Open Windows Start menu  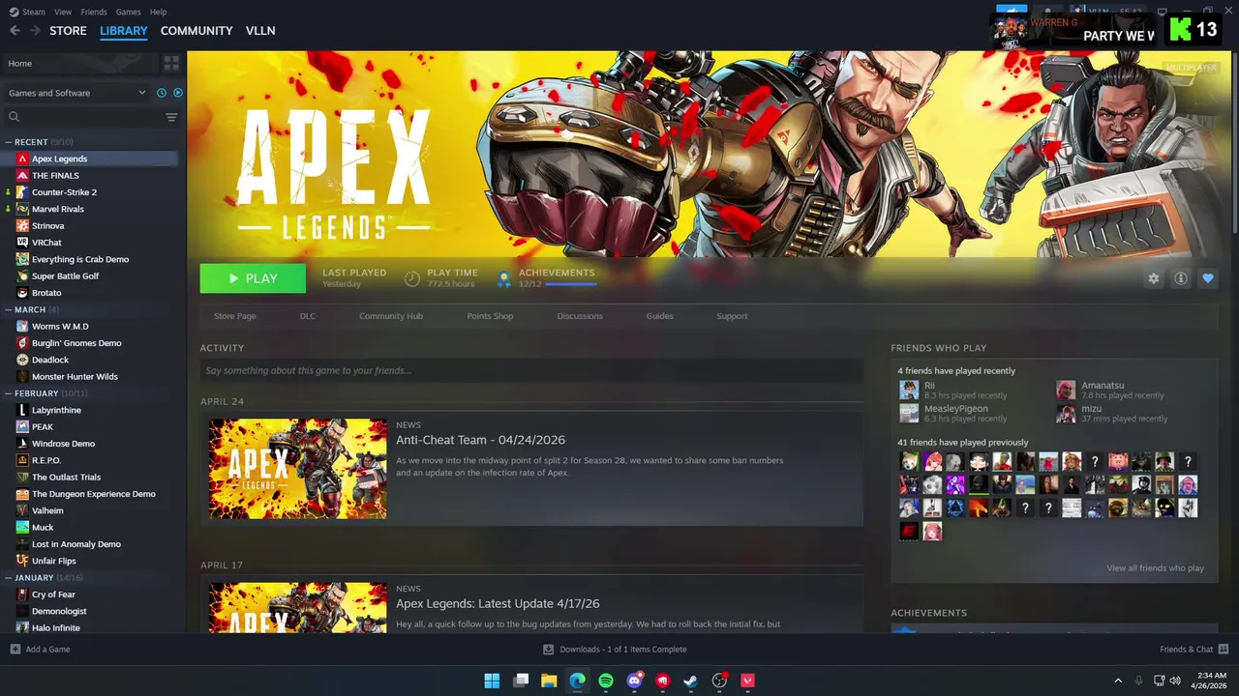(492, 681)
